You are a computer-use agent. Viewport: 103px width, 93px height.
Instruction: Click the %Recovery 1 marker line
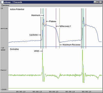pos(56,28)
